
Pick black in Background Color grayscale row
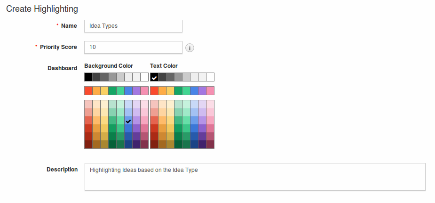[x=88, y=77]
